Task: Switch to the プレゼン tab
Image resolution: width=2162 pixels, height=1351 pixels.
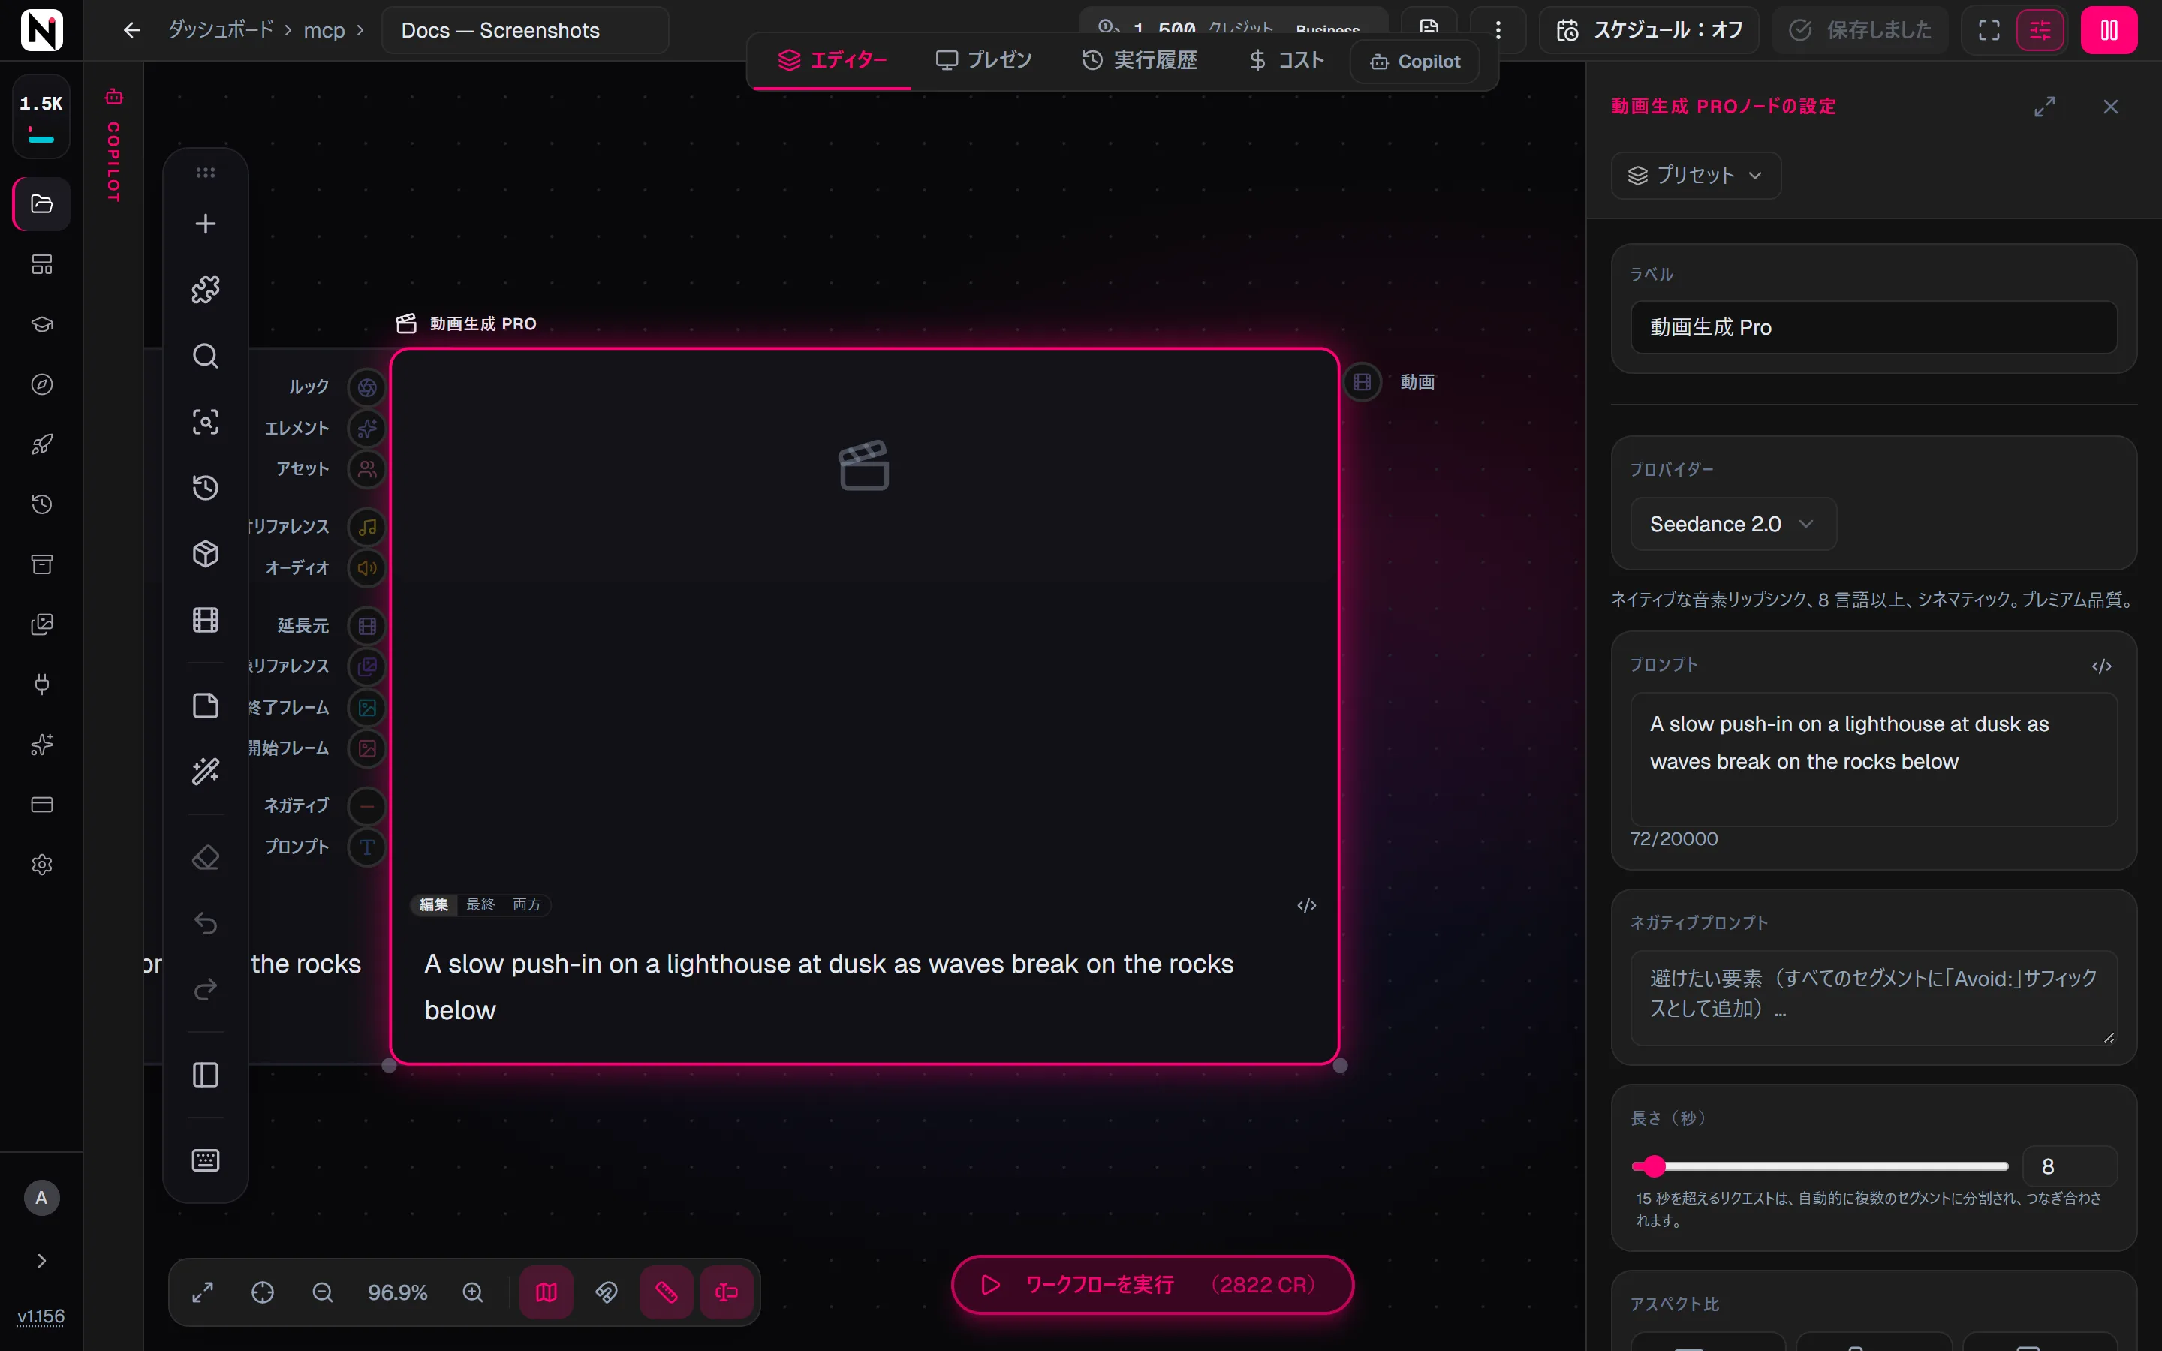Action: (x=983, y=60)
